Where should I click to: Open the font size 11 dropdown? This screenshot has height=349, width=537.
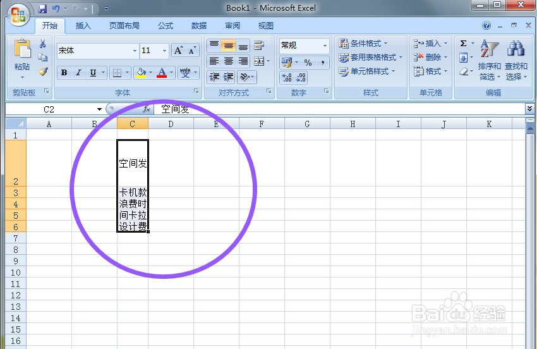click(164, 51)
